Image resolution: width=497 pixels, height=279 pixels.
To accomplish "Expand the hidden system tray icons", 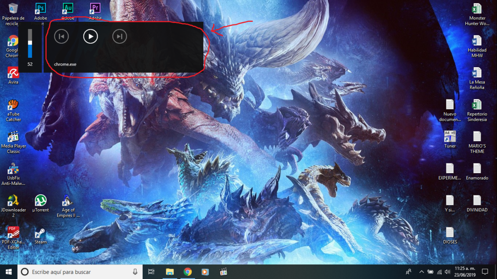I will coord(421,272).
